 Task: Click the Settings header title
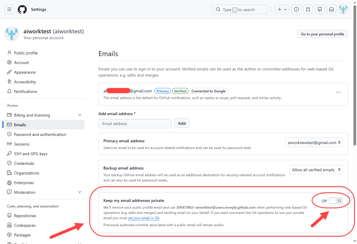pyautogui.click(x=39, y=9)
